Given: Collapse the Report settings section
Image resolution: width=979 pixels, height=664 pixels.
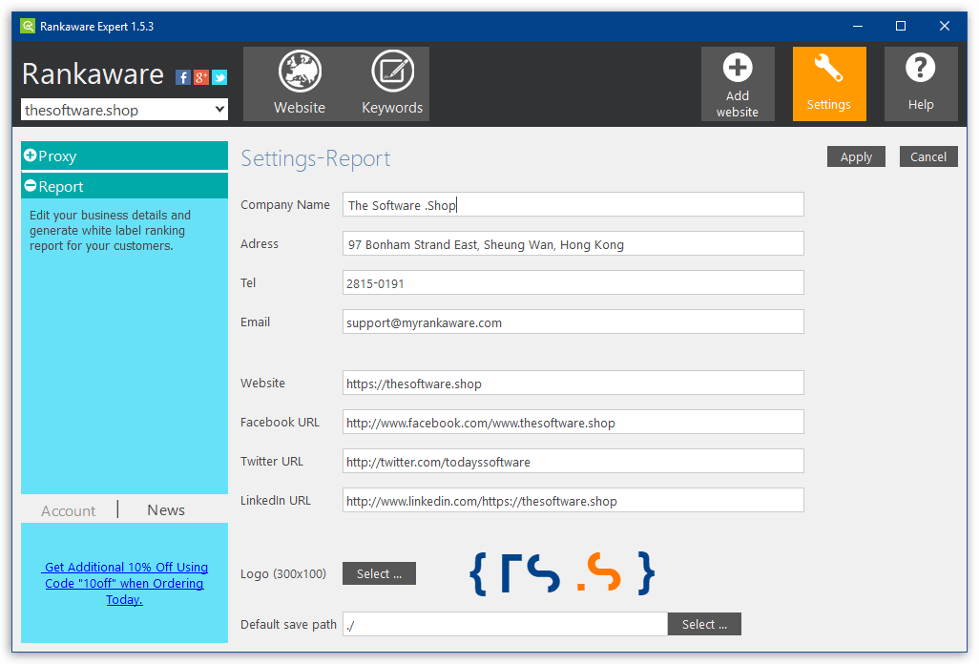Looking at the screenshot, I should [x=124, y=186].
